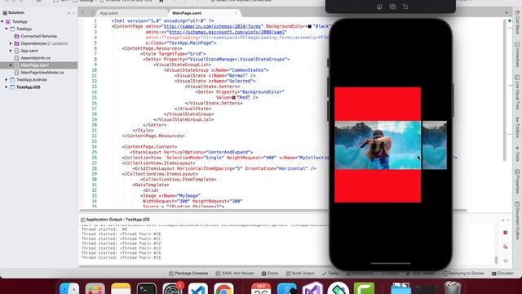The height and width of the screenshot is (294, 522).
Task: Open the schemas.microsoft.com link on line 3
Action: (x=227, y=32)
